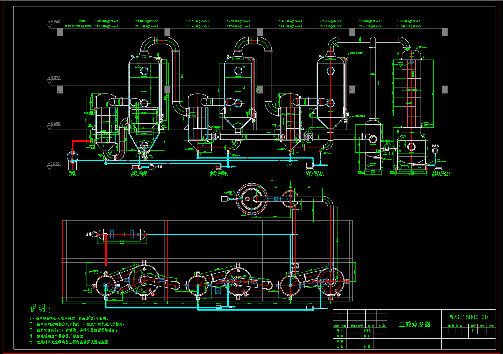Viewport: 503px width, 354px height.
Task: Select the WZS-15000-00 drawing number
Action: point(468,317)
